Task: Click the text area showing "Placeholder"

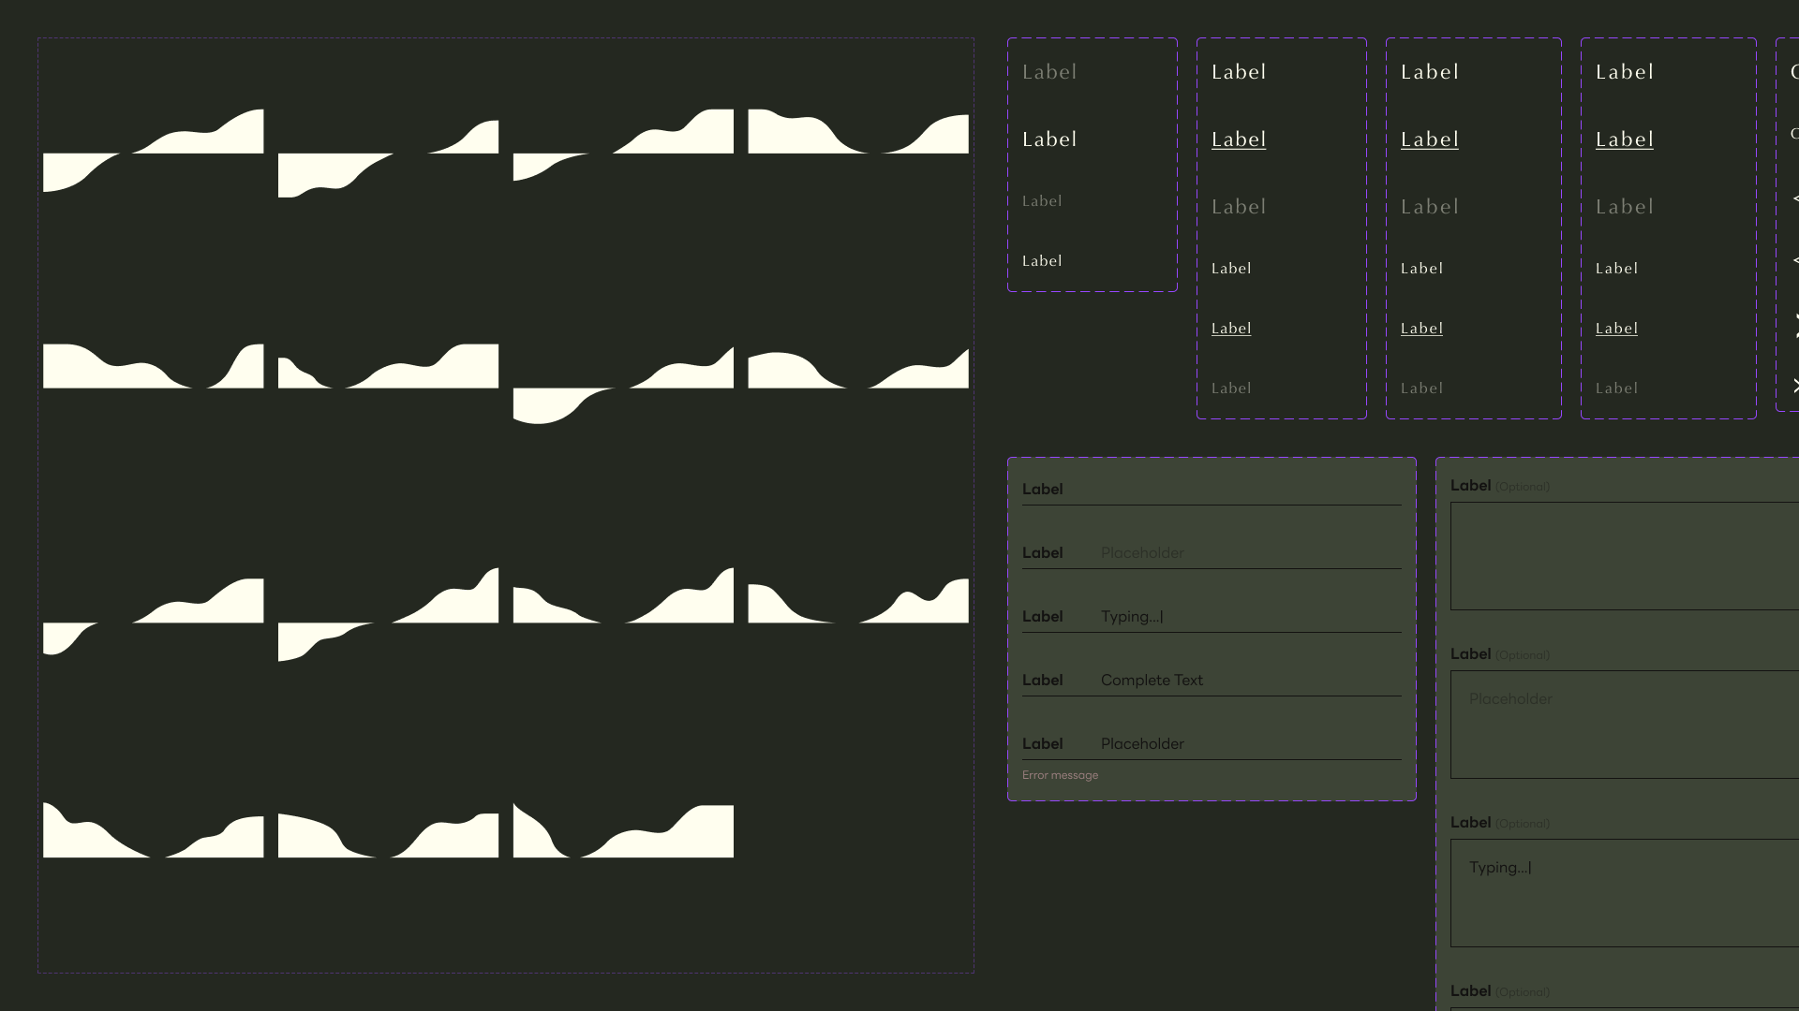Action: 1625,725
